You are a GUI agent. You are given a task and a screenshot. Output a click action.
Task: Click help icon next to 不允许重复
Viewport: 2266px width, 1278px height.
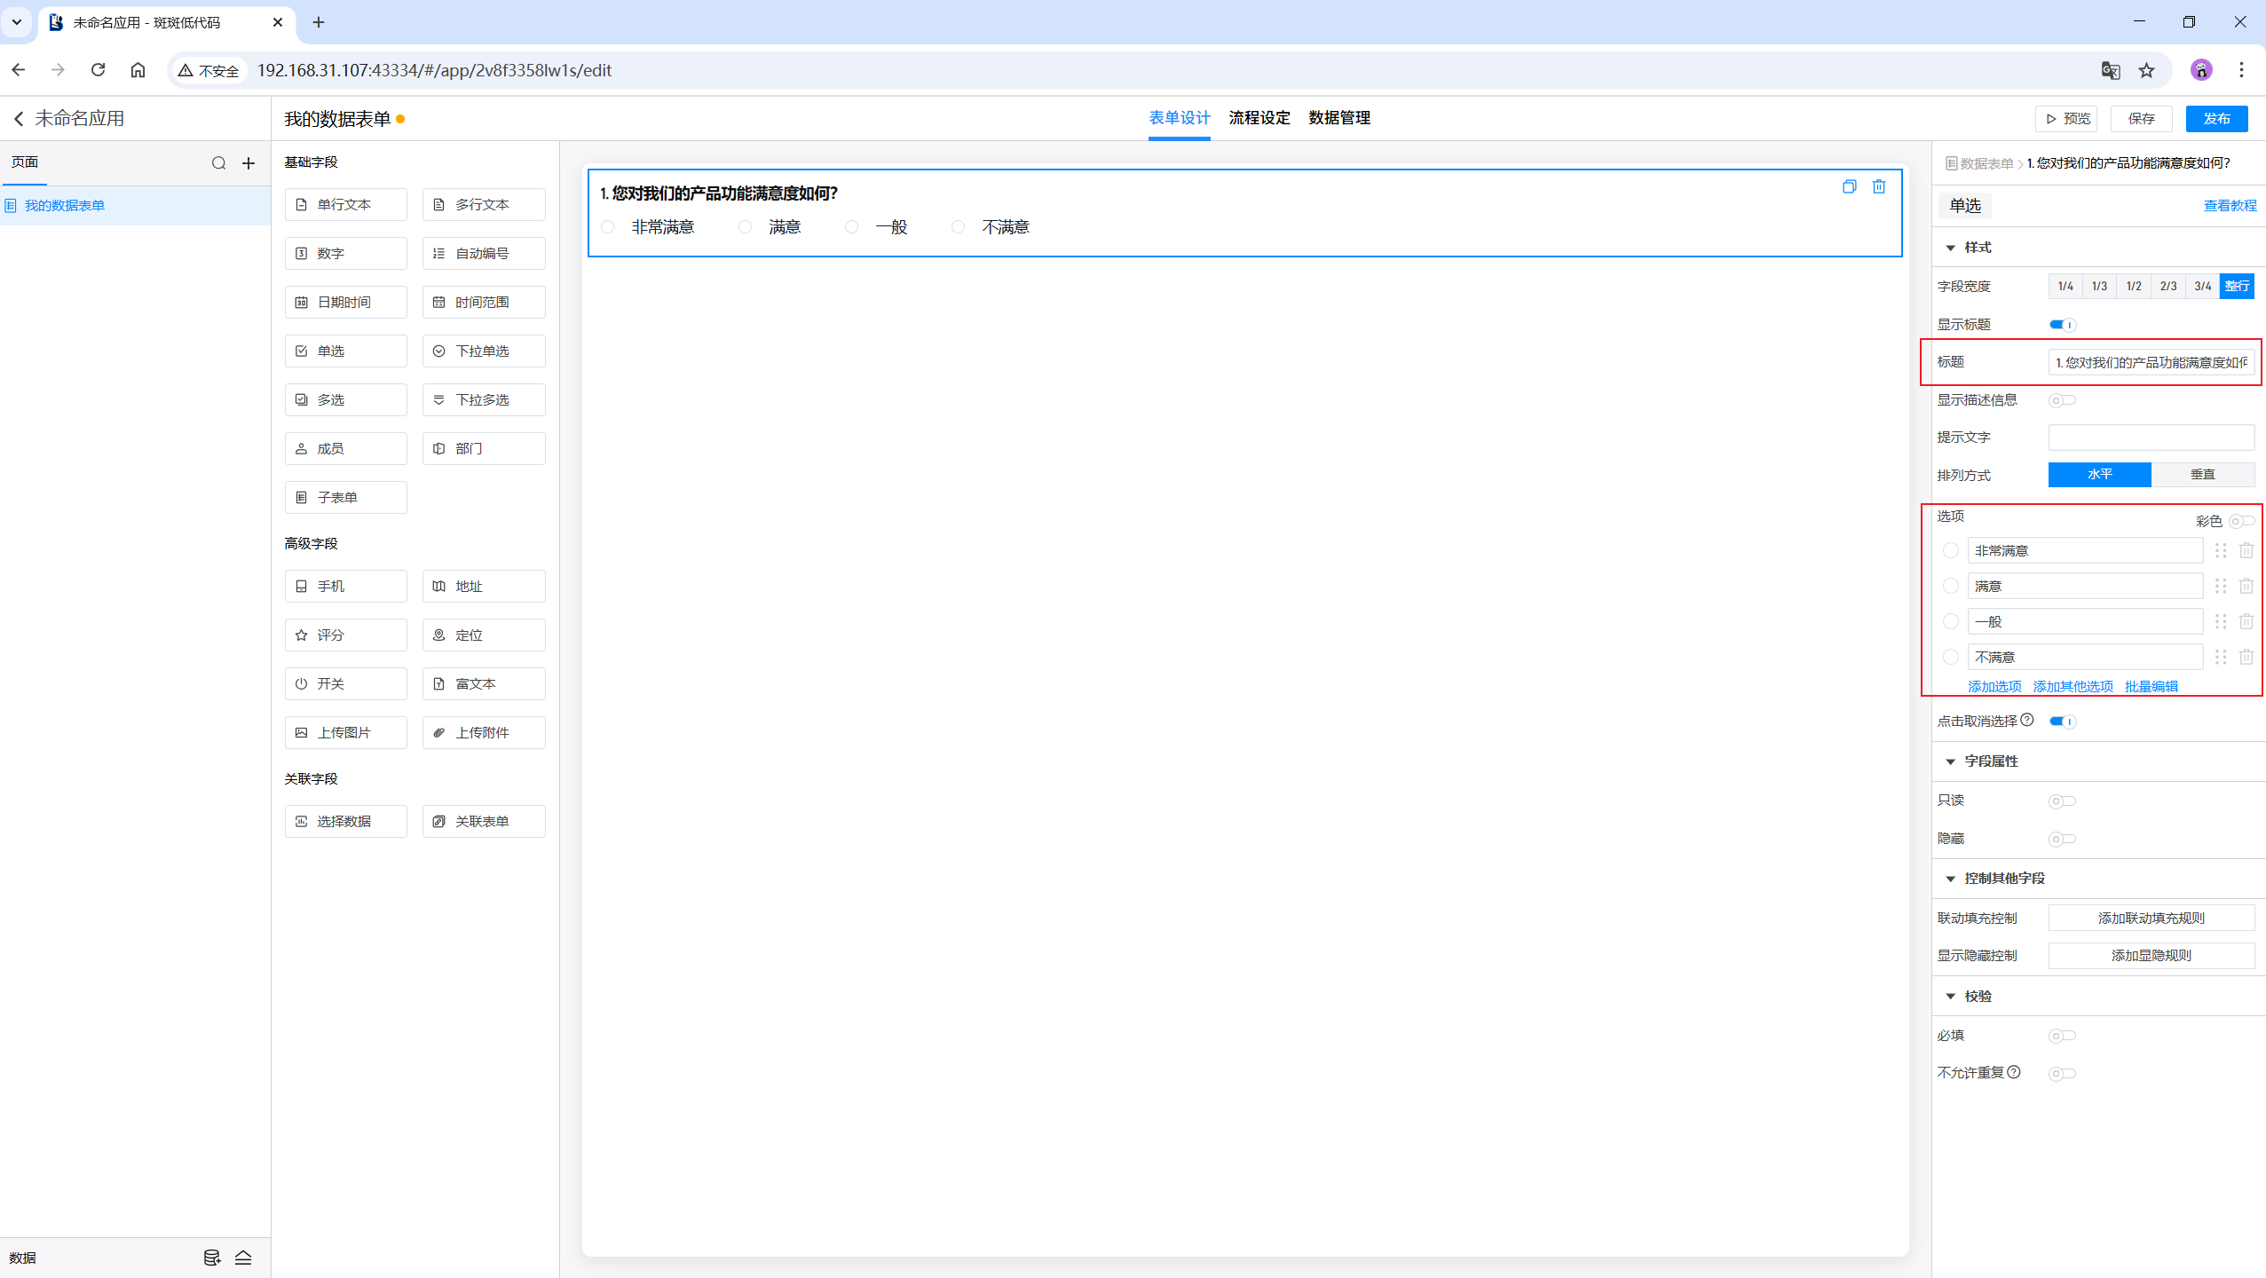click(2014, 1072)
